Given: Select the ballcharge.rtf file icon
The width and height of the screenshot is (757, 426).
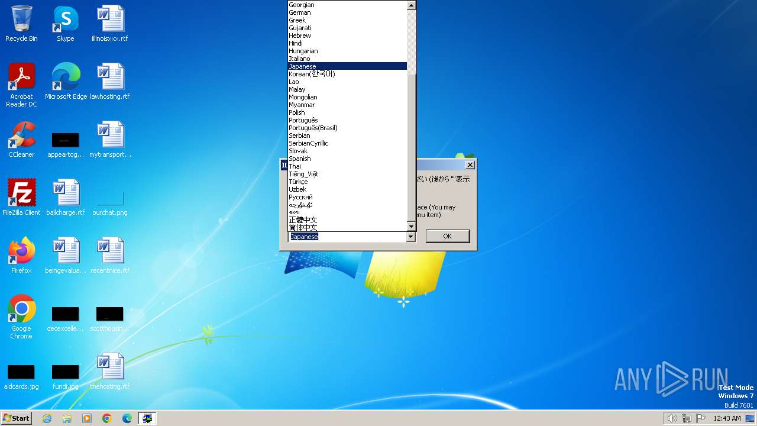Looking at the screenshot, I should point(66,198).
